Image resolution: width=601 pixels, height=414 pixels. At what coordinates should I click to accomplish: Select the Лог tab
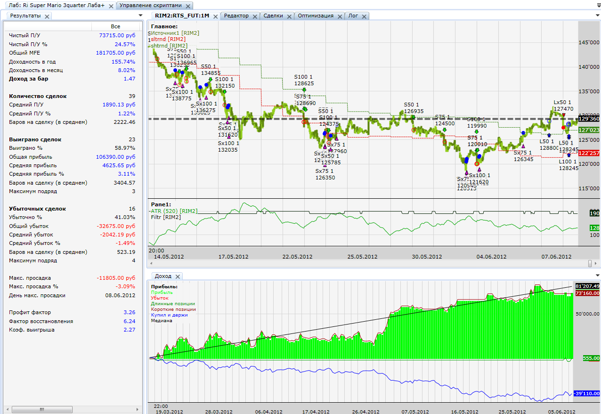point(353,16)
